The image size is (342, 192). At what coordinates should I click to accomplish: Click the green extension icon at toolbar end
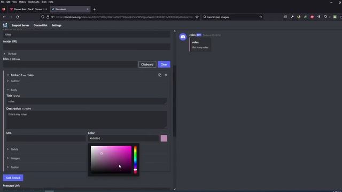[x=335, y=17]
